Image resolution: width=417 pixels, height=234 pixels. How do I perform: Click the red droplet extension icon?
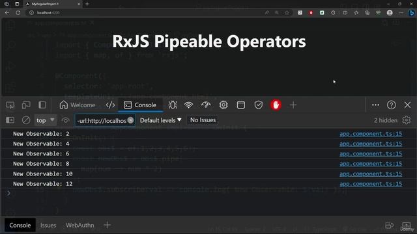[x=311, y=12]
